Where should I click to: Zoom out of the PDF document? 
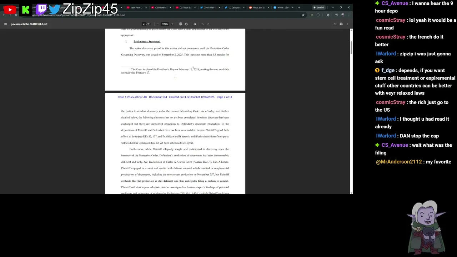(x=157, y=24)
